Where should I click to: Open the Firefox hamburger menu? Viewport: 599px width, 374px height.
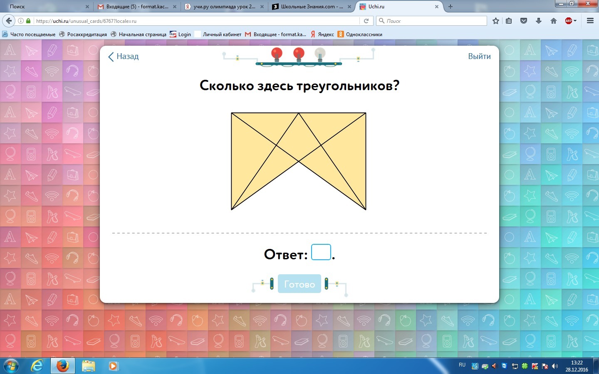[x=590, y=21]
